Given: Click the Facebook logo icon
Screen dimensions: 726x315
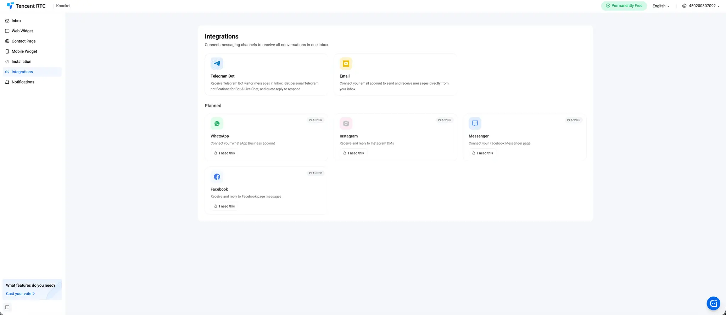Looking at the screenshot, I should coord(217,176).
